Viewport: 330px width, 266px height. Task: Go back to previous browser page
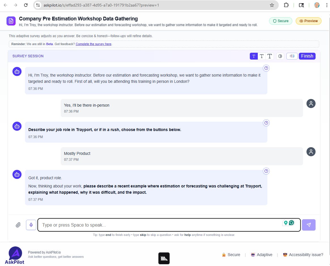coord(5,5)
